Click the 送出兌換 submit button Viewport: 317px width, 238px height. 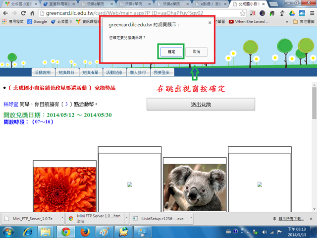pos(201,104)
